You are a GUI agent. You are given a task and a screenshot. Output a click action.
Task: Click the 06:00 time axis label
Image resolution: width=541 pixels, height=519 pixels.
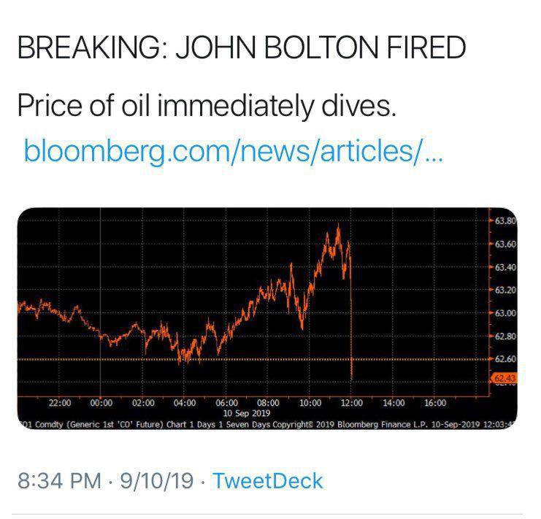227,401
